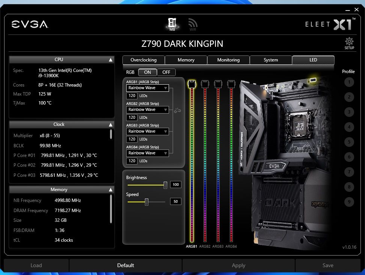This screenshot has width=365, height=275.
Task: Click the Load button
Action: click(36, 265)
